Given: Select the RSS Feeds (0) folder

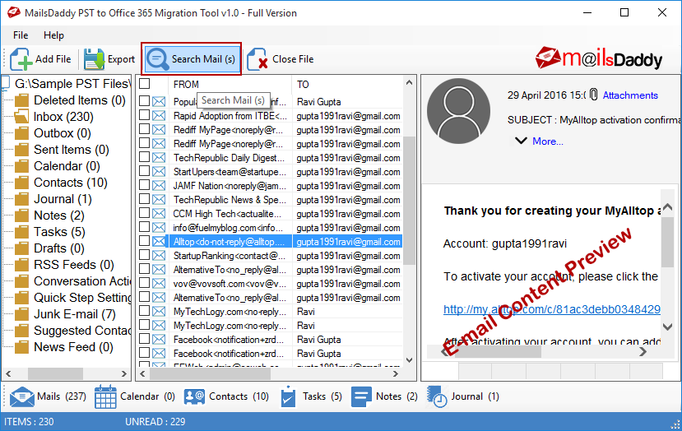Looking at the screenshot, I should pyautogui.click(x=73, y=265).
